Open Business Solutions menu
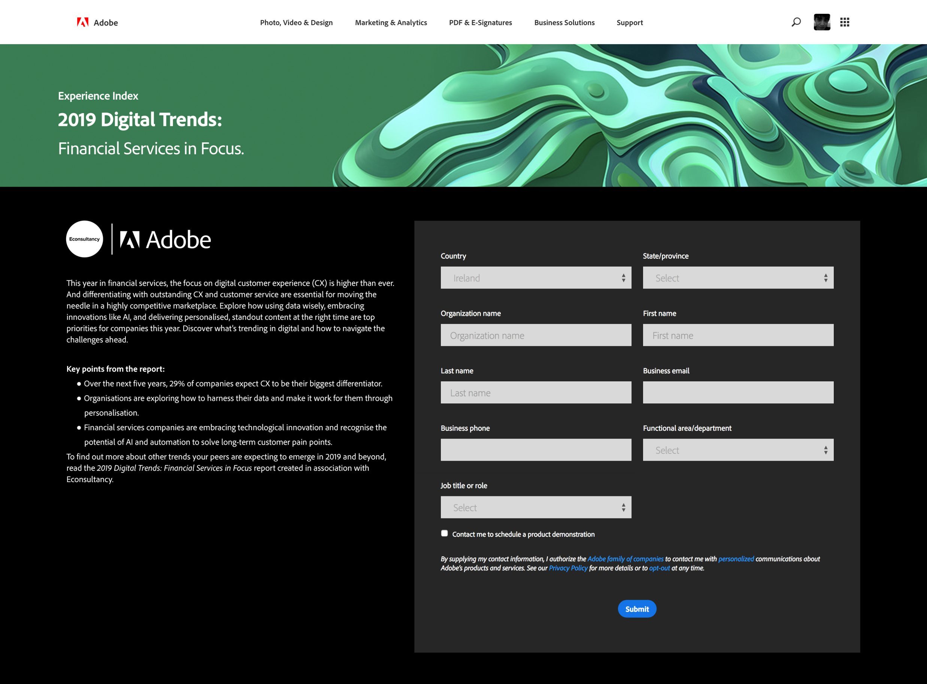This screenshot has width=927, height=684. [x=564, y=22]
